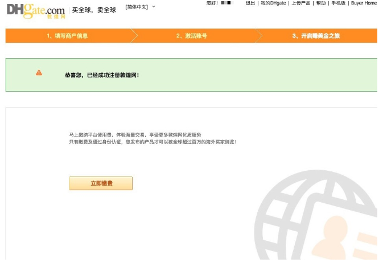Open 我的DHgate link
387x271 pixels.
click(x=273, y=3)
